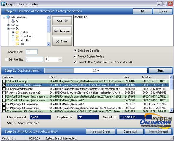
Task: Click the results list scroll up arrow
Action: click(171, 77)
